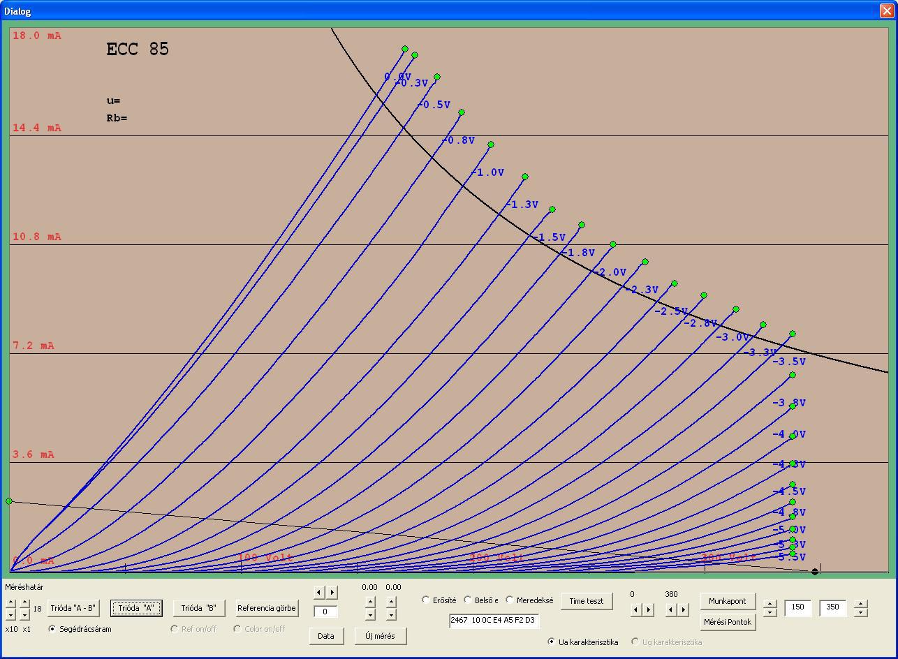This screenshot has width=898, height=659.
Task: Click the -1.5V curve label
Action: [550, 237]
